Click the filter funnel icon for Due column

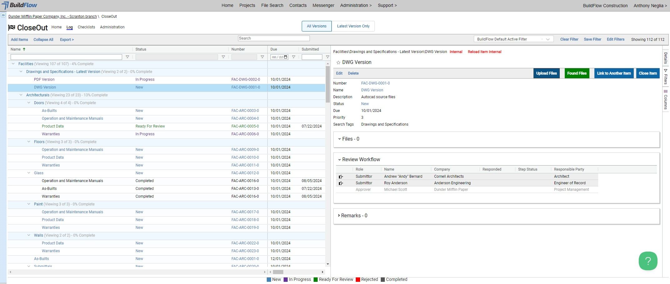[x=294, y=57]
